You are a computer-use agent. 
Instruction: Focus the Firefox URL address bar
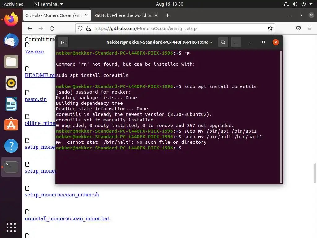(175, 28)
